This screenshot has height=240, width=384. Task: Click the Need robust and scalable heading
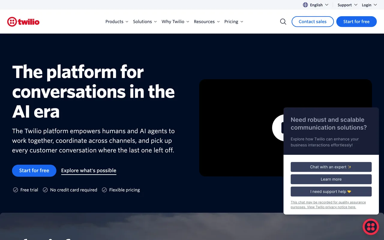tap(329, 124)
